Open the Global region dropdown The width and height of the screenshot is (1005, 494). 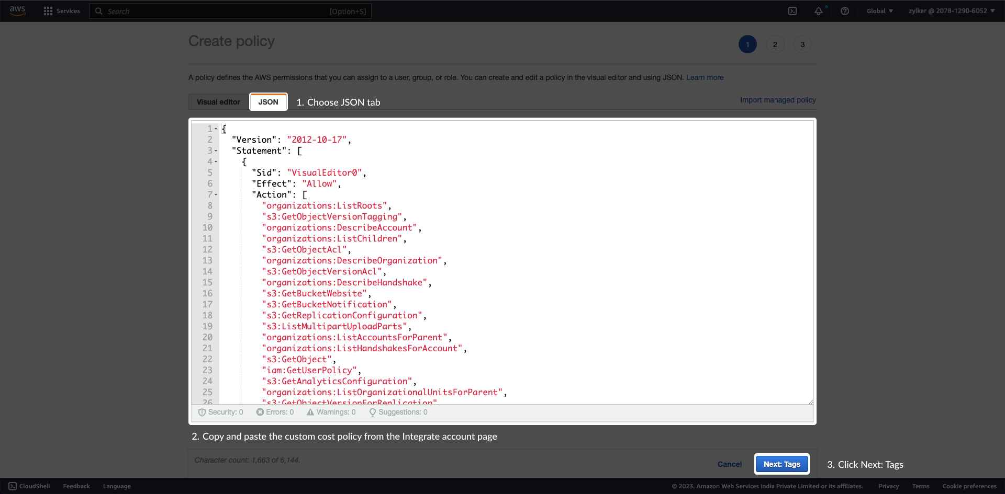tap(879, 11)
